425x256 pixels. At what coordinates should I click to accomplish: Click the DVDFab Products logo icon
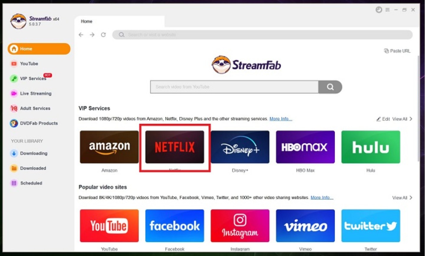[x=14, y=123]
